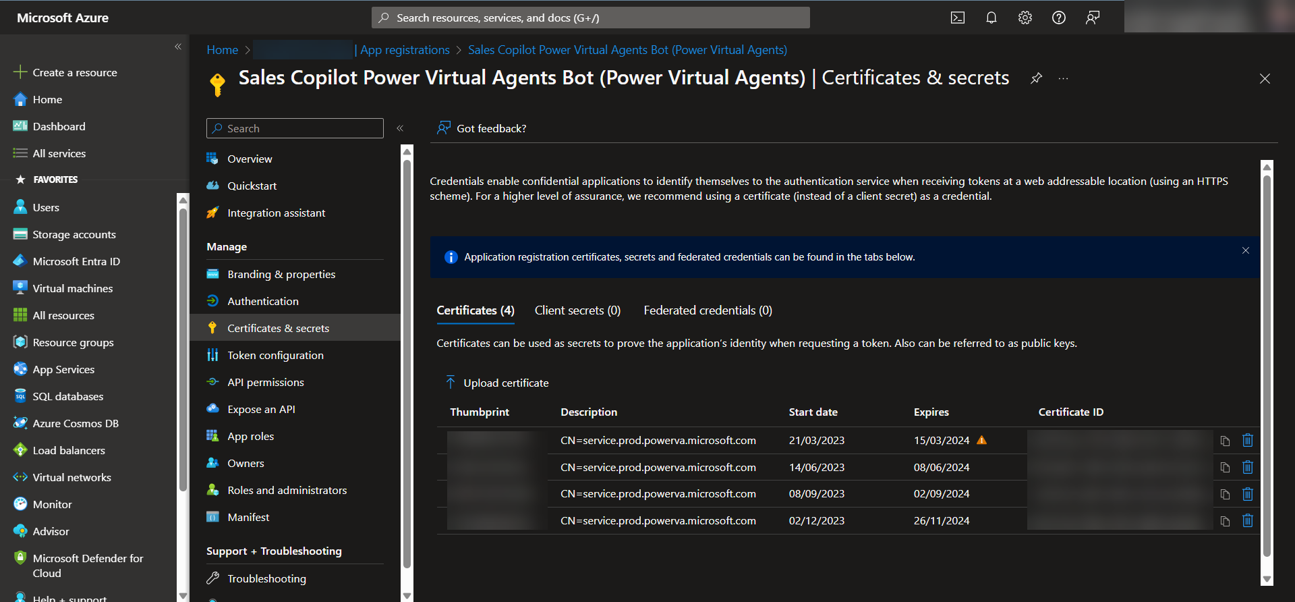Focus the global search resources box

(x=590, y=18)
